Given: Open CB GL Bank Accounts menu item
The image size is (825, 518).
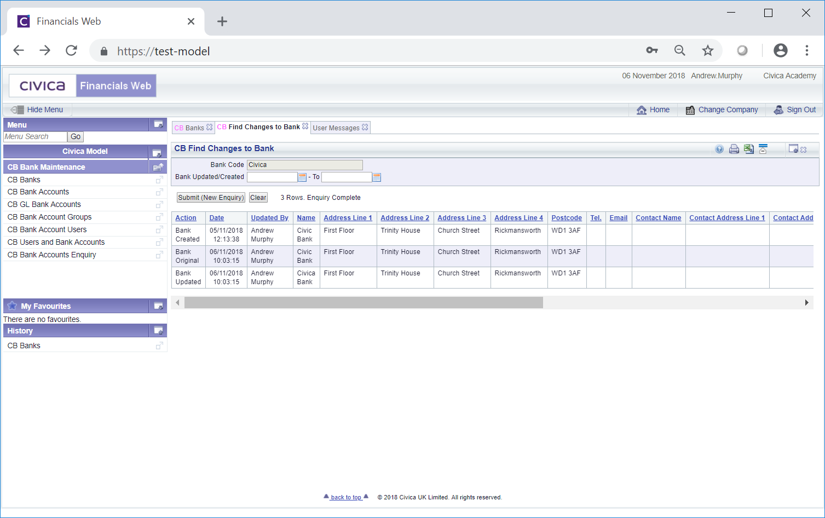Looking at the screenshot, I should (44, 204).
